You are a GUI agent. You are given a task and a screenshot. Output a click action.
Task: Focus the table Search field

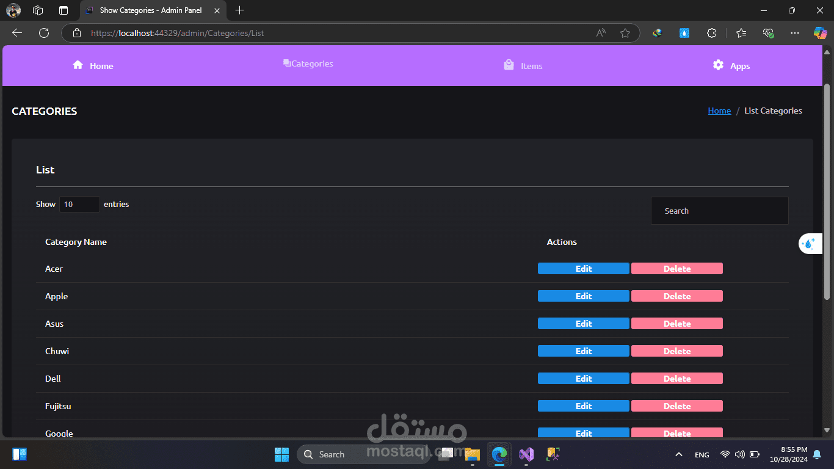tap(719, 211)
